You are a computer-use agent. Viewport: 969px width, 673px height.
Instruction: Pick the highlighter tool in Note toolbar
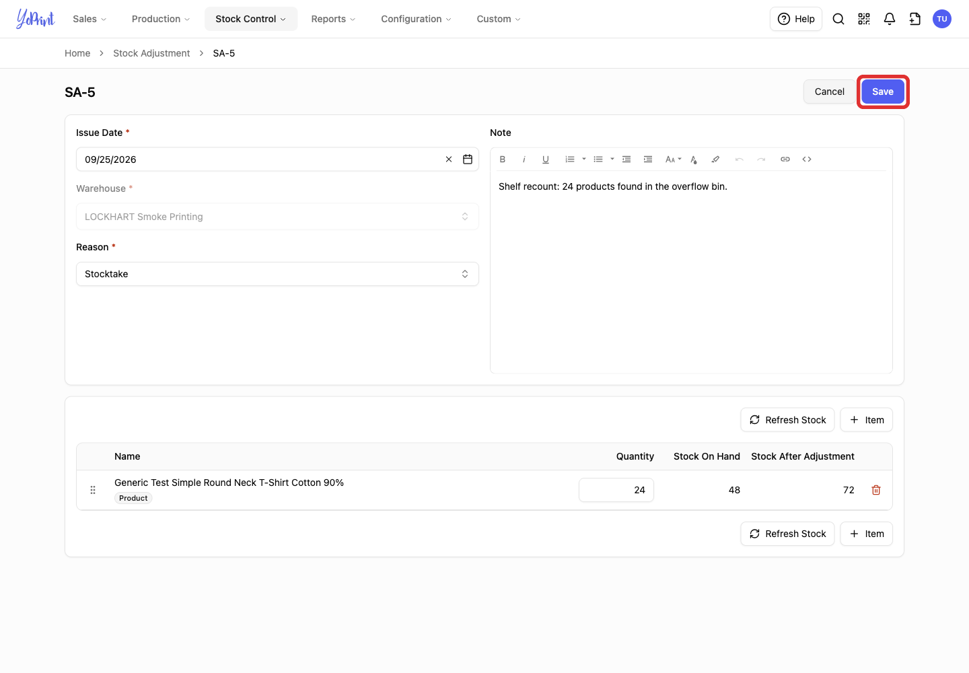[x=715, y=160]
